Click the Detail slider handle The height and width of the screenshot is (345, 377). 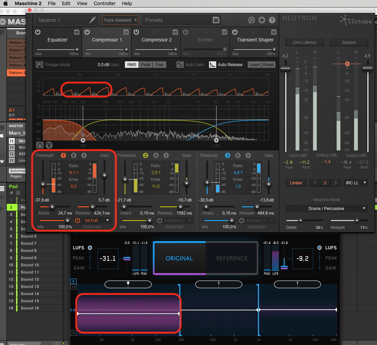pyautogui.click(x=300, y=220)
